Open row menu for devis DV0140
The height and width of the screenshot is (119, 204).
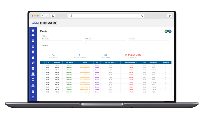[42, 68]
